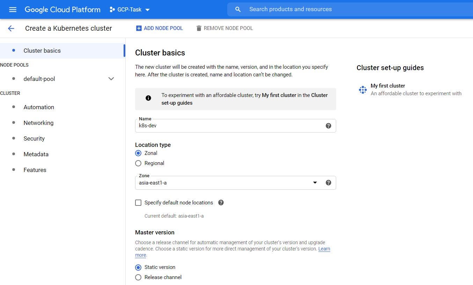473x285 pixels.
Task: Go to the Metadata section
Action: tap(62, 154)
